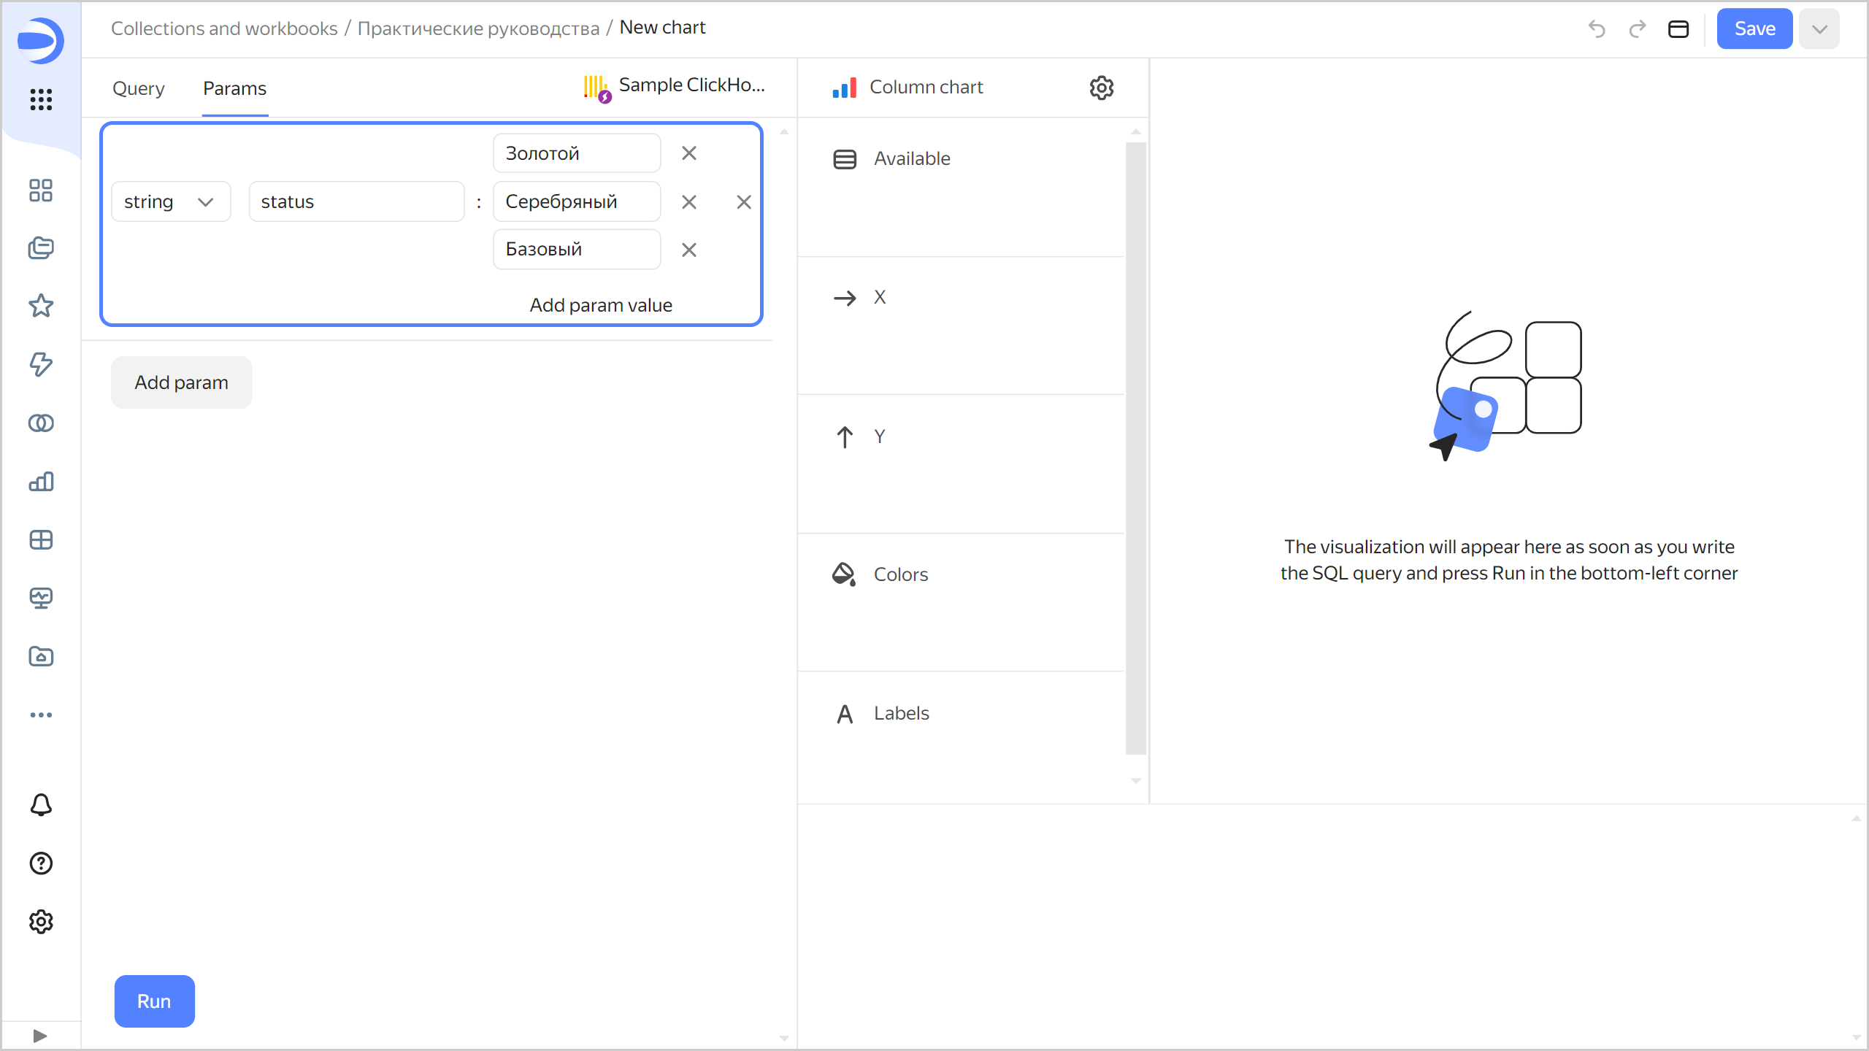This screenshot has height=1051, width=1869.
Task: Click the chevron next to Save button
Action: coord(1820,28)
